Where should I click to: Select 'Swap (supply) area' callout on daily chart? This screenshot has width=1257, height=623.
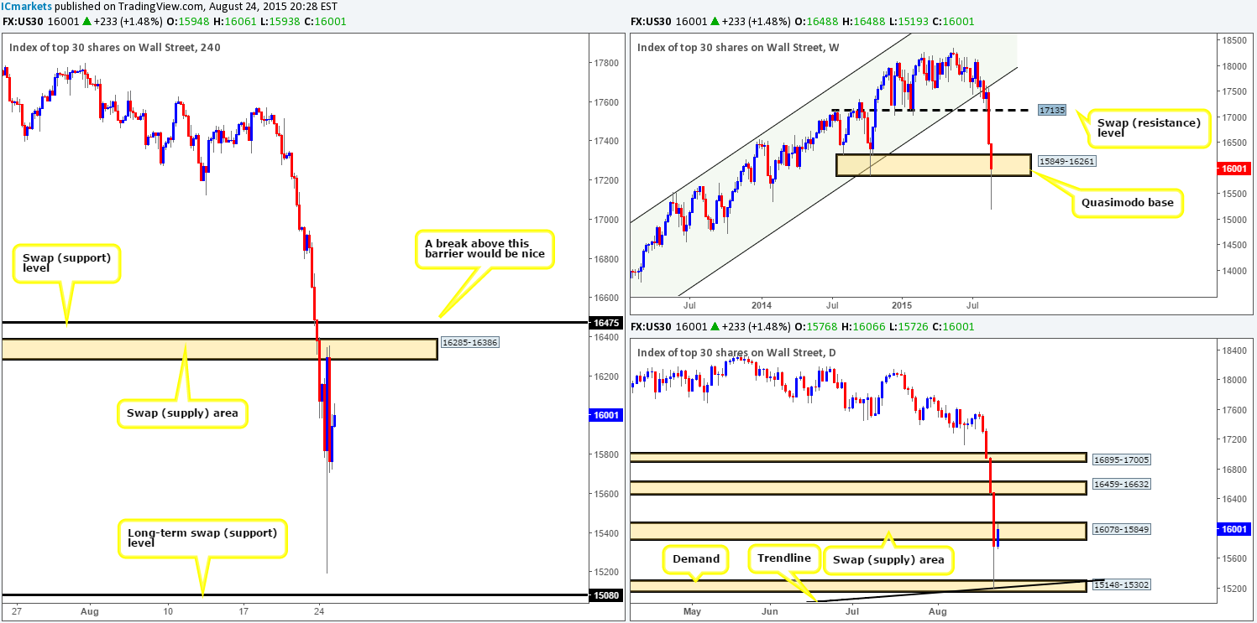point(888,559)
